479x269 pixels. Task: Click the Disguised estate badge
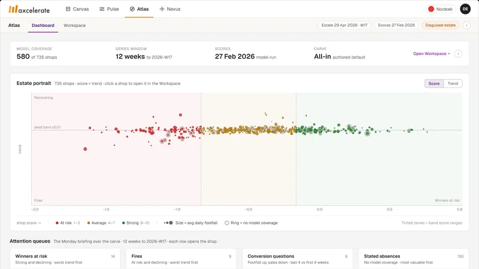coord(440,25)
